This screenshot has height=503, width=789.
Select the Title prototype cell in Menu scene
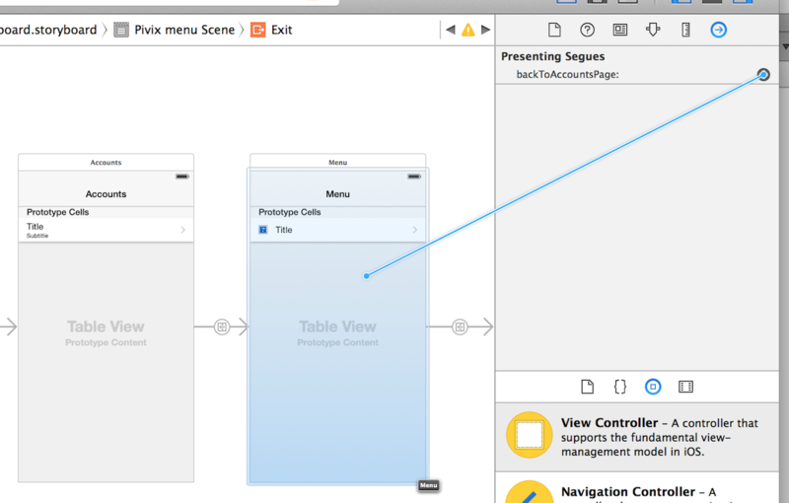(337, 230)
